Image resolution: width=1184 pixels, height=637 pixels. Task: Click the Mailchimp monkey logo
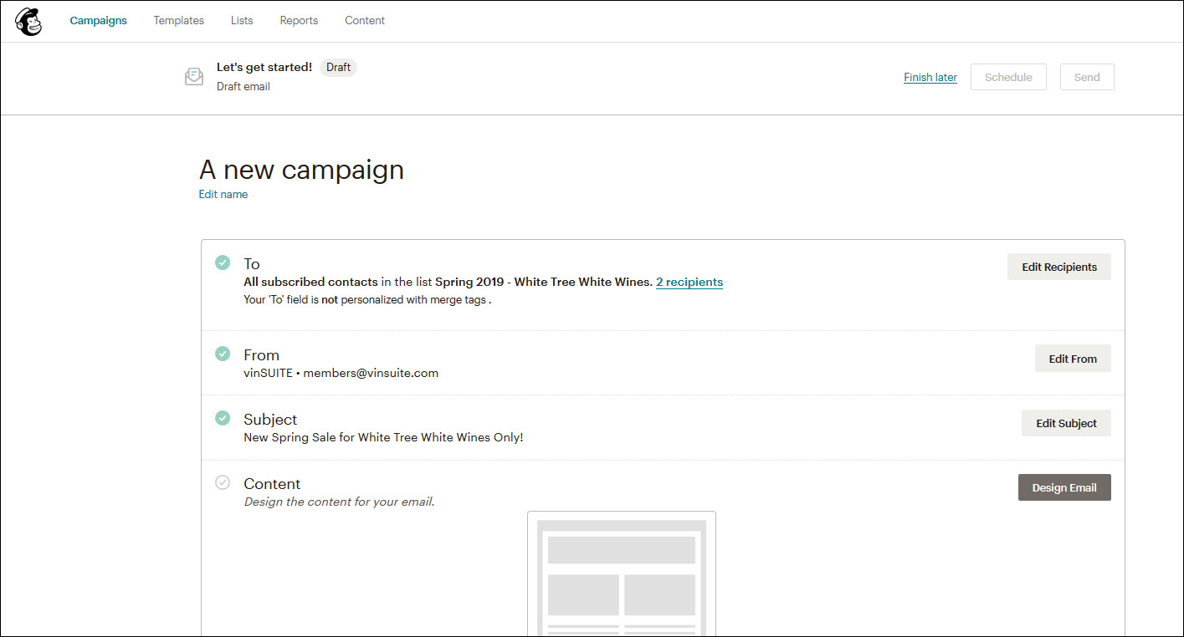pyautogui.click(x=28, y=21)
